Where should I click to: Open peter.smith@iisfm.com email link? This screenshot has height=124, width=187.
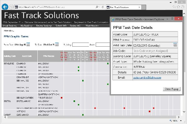point(147,78)
